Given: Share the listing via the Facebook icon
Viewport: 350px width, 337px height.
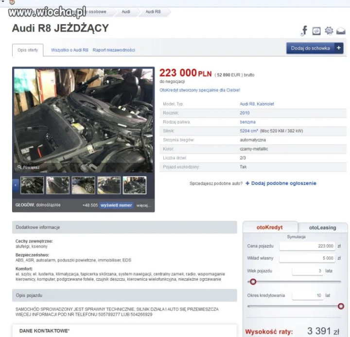Looking at the screenshot, I should coord(304,31).
